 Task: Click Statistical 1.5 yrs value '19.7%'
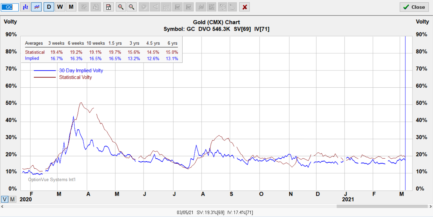tap(115, 52)
